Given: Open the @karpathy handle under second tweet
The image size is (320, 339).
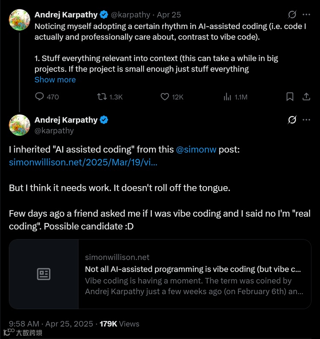Looking at the screenshot, I should [54, 131].
